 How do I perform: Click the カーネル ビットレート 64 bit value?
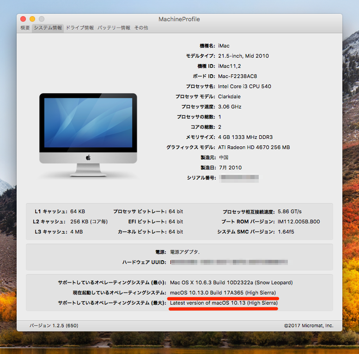point(176,232)
